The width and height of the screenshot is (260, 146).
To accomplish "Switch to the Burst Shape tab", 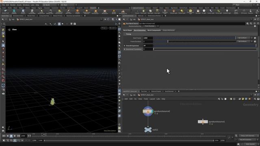I will click(128, 30).
